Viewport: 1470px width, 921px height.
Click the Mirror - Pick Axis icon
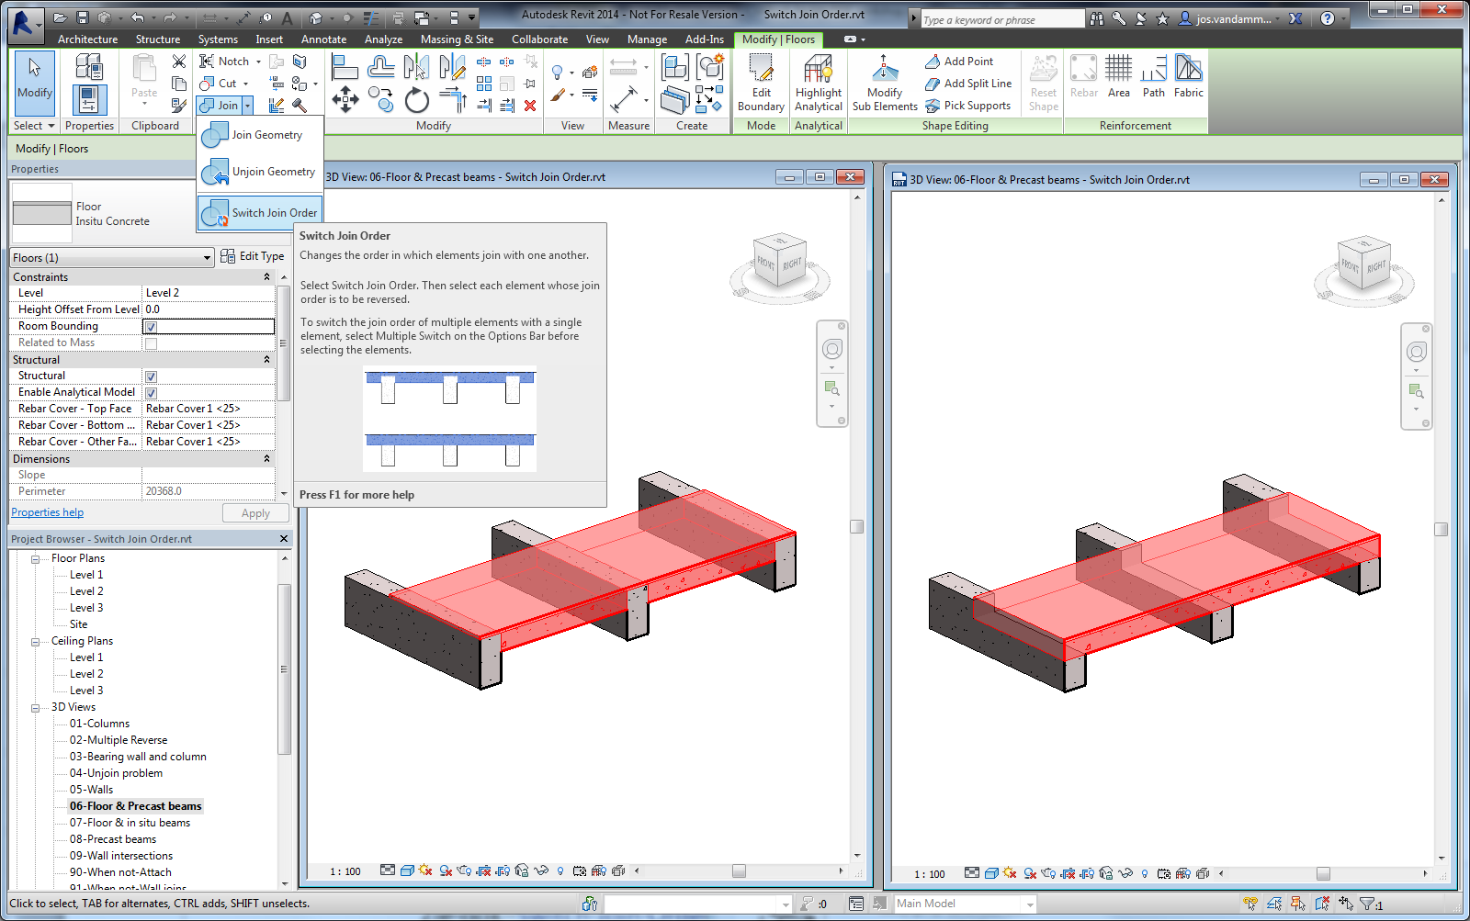pyautogui.click(x=416, y=66)
